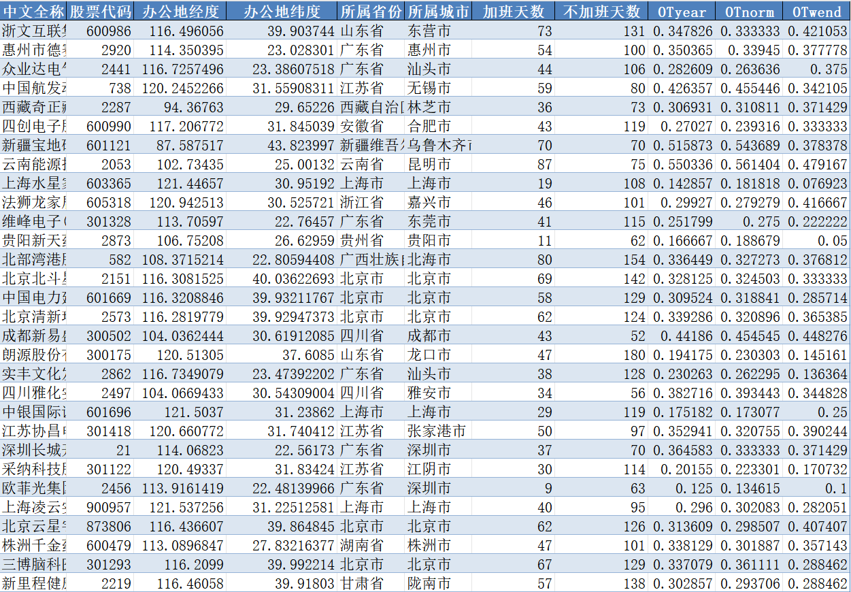851x592 pixels.
Task: Select the 西藏自治区 province cell
Action: coord(371,108)
